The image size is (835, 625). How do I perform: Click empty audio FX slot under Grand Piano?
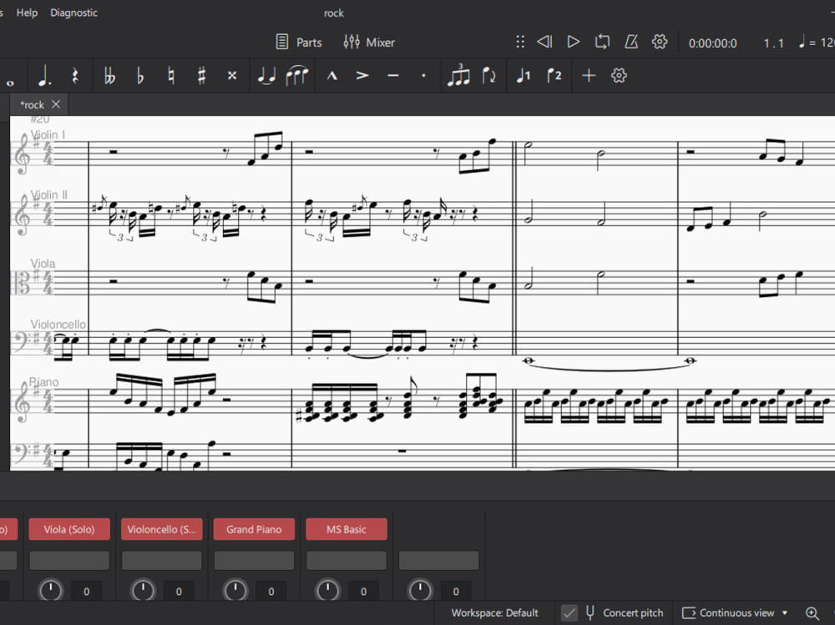click(x=254, y=561)
